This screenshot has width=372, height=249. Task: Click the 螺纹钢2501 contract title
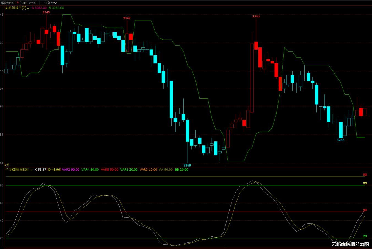[9, 3]
